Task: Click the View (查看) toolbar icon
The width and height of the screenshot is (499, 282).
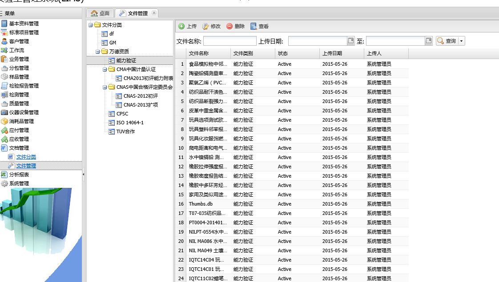Action: click(254, 26)
